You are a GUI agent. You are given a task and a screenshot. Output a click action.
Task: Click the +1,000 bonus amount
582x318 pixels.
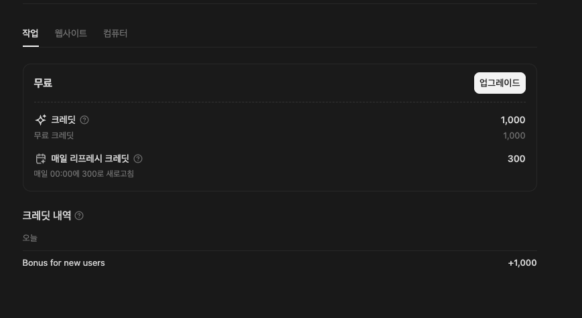[522, 262]
